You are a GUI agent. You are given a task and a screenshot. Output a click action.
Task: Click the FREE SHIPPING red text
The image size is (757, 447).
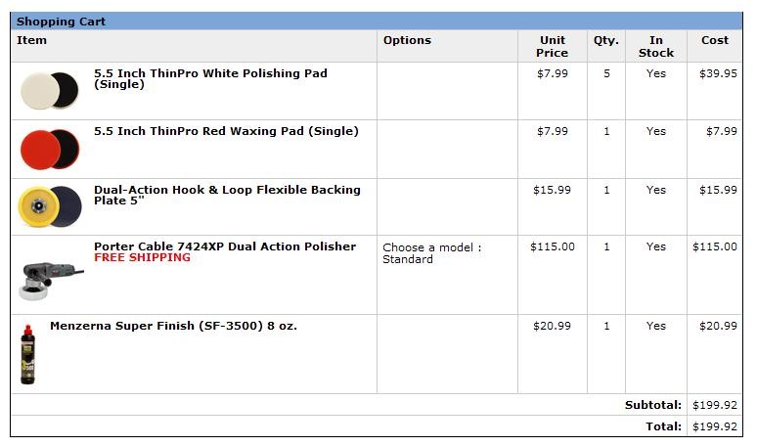[x=143, y=258]
